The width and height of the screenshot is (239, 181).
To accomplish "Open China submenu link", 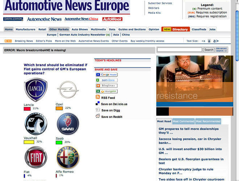I will (126, 35).
